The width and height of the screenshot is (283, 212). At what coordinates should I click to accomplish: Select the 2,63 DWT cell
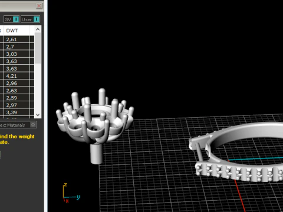(17, 91)
